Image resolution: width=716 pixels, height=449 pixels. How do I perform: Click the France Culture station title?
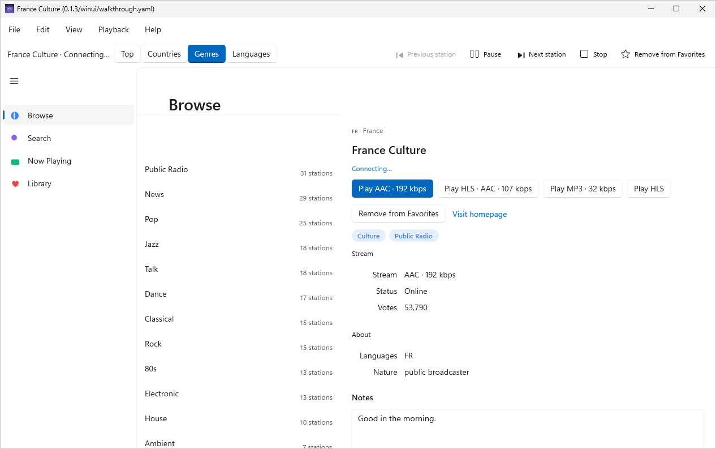[389, 150]
